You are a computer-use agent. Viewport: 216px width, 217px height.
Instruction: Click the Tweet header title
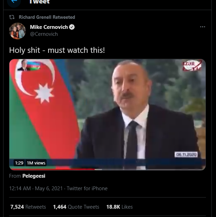click(39, 2)
